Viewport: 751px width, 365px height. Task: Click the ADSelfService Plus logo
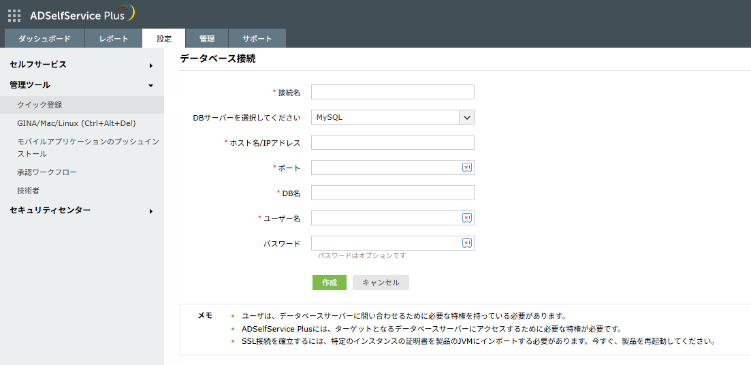tap(82, 14)
